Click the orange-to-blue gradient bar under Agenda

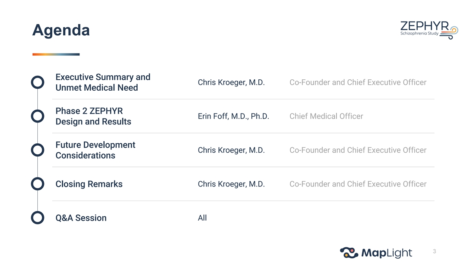coord(56,54)
